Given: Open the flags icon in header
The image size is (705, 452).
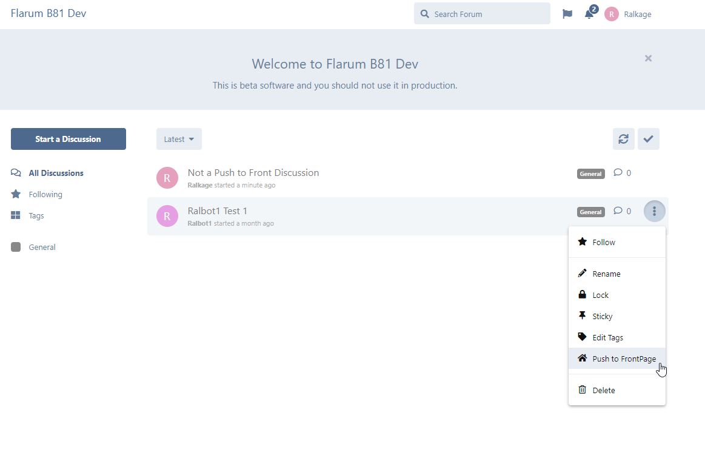Looking at the screenshot, I should pos(567,14).
